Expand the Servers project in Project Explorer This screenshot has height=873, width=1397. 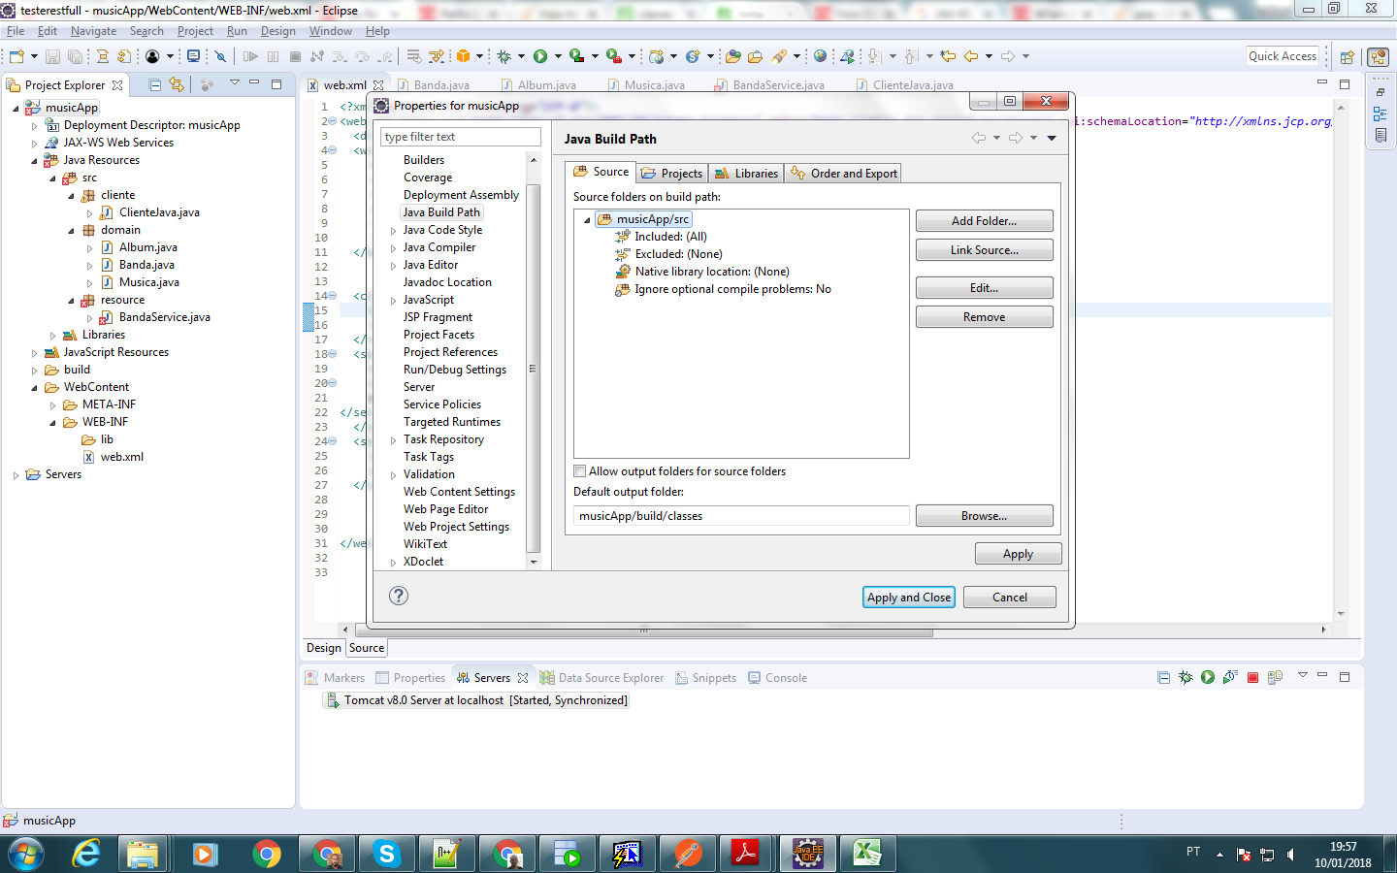pyautogui.click(x=16, y=475)
